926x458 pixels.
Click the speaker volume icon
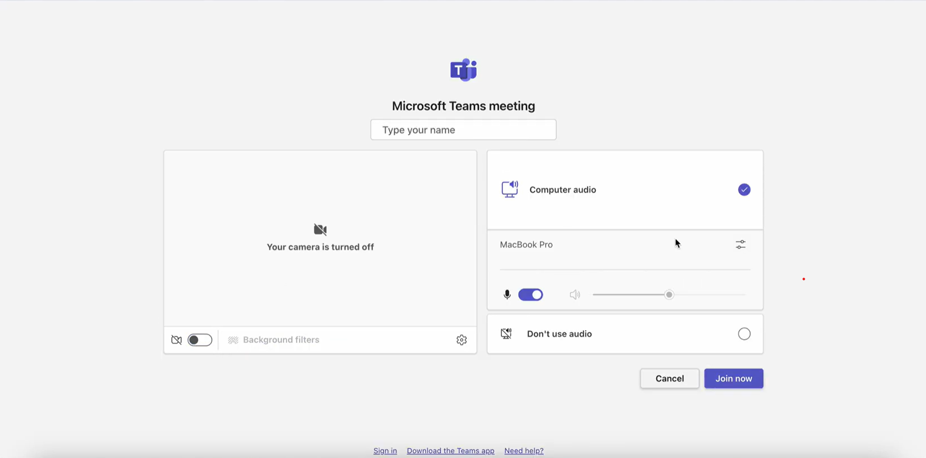(575, 295)
